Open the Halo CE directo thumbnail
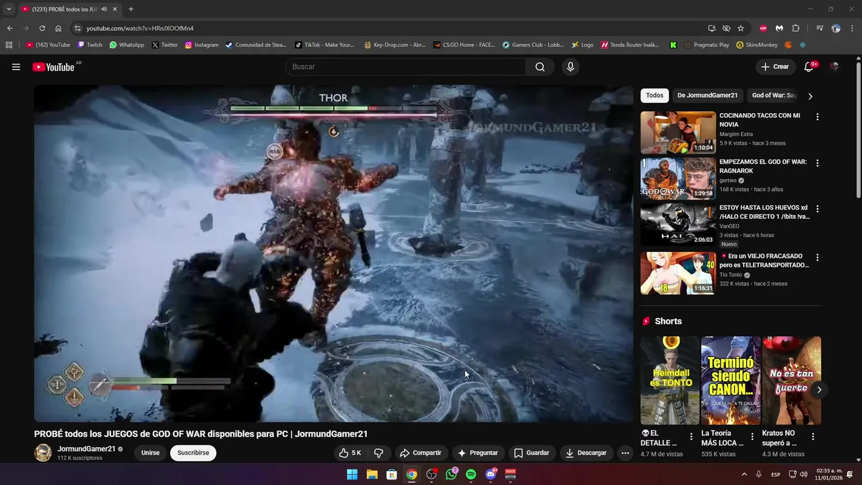 (x=678, y=225)
